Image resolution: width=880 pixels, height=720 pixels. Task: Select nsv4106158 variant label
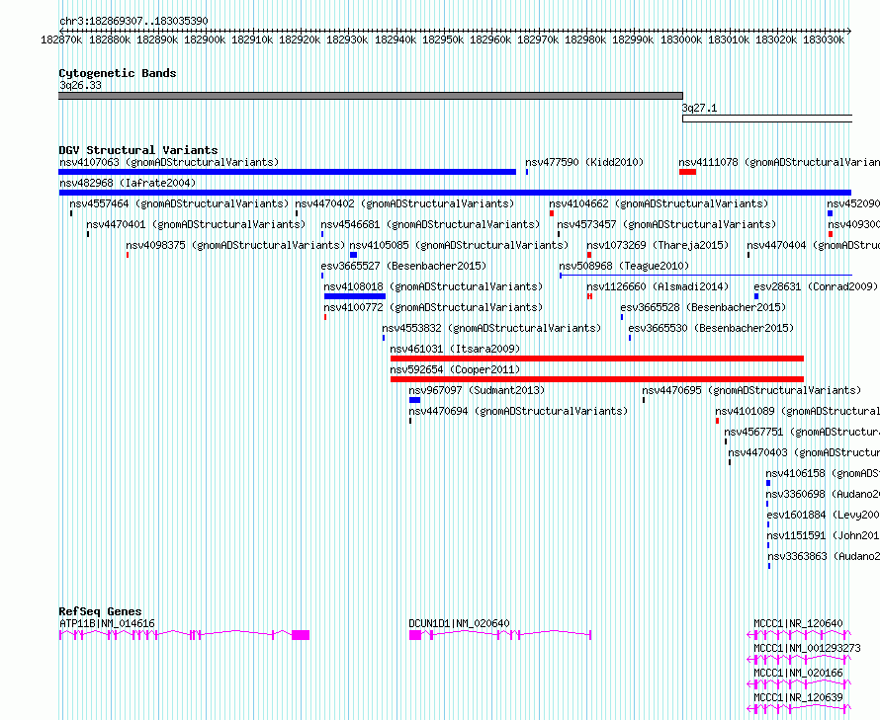coord(823,473)
